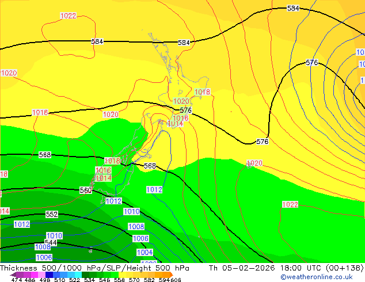Click legend value 594
365x282 pixels.
pos(164,280)
